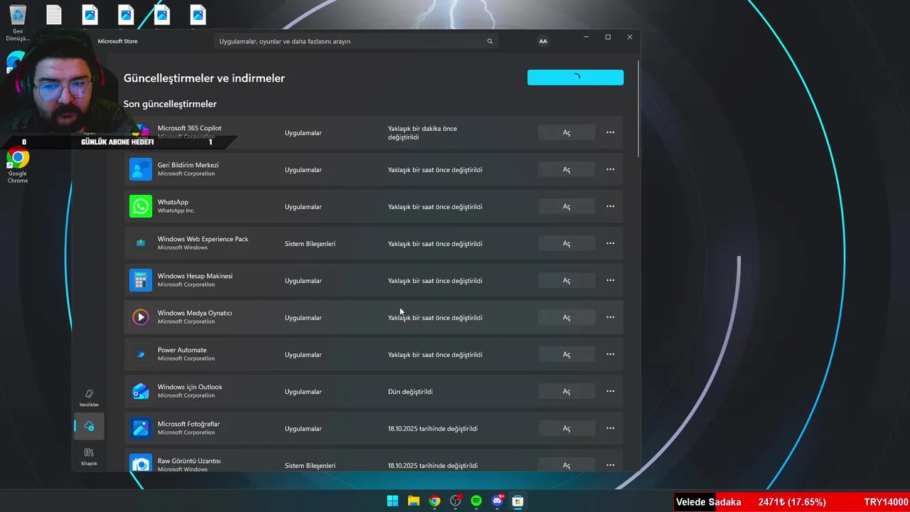The width and height of the screenshot is (910, 512).
Task: Open File Explorer from the taskbar
Action: point(414,501)
